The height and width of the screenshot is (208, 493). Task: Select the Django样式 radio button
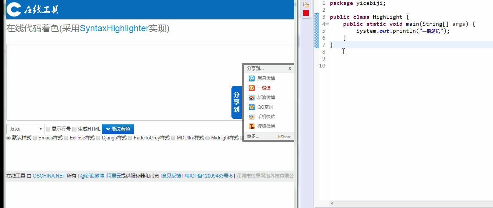[98, 138]
